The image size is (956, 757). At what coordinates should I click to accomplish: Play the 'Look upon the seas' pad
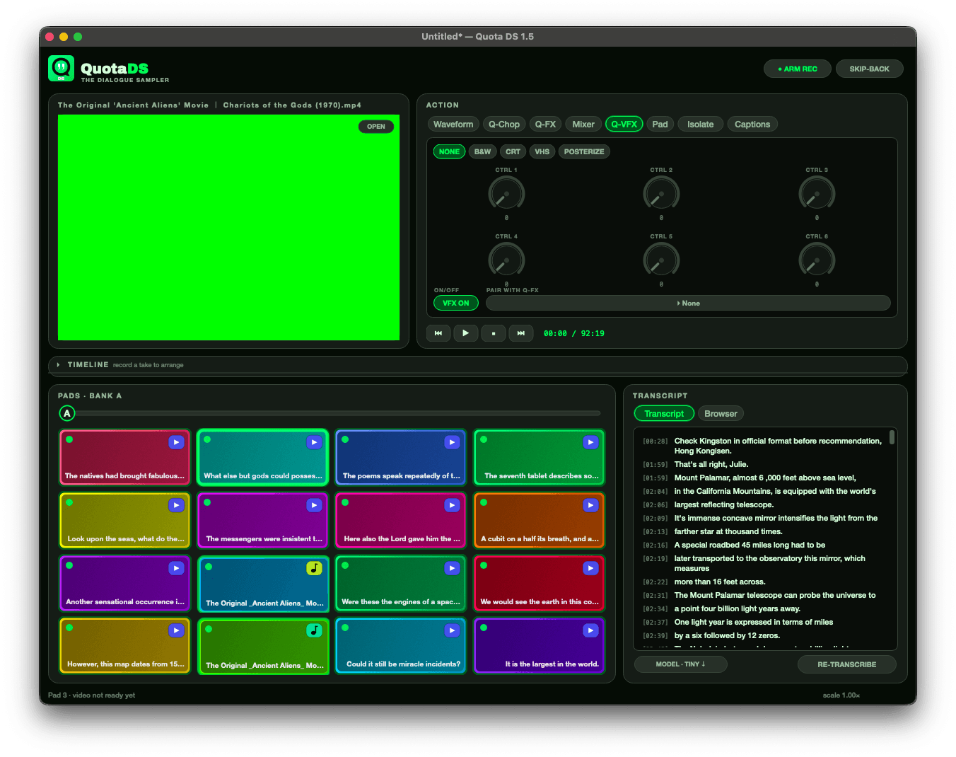[176, 505]
